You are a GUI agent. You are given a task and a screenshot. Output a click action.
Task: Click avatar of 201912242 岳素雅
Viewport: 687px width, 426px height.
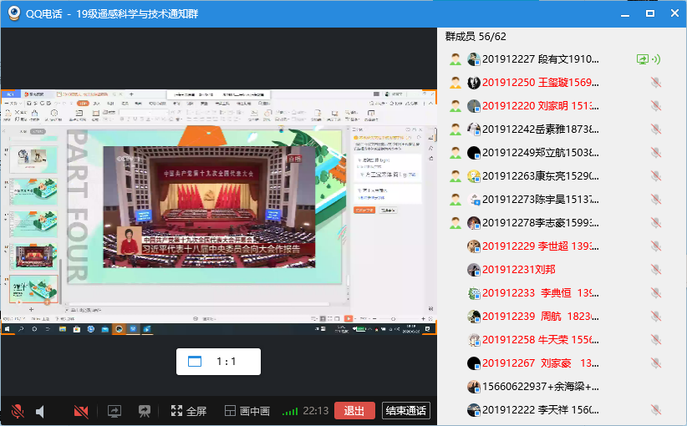click(474, 129)
